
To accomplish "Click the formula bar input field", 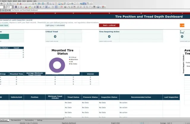I will [x=101, y=10].
